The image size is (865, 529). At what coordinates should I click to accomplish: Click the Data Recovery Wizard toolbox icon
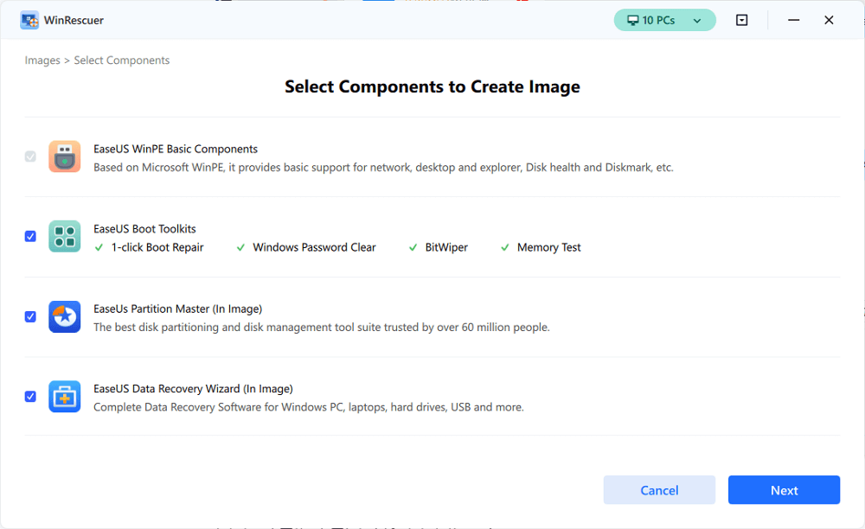(64, 396)
